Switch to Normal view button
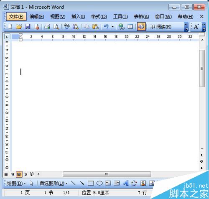209x199 pixels. [6, 174]
